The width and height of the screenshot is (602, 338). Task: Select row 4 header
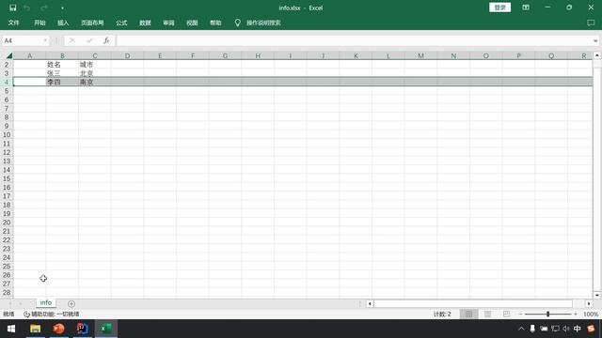(7, 82)
